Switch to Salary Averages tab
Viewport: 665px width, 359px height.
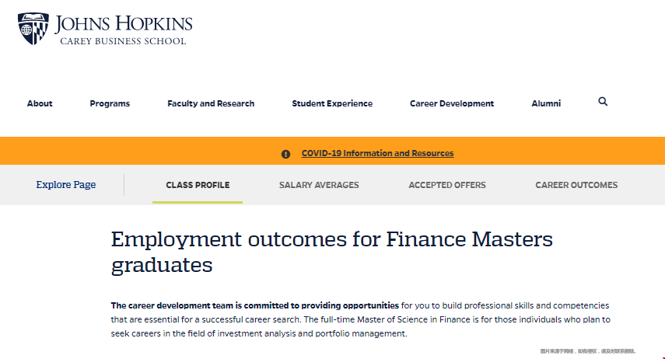coord(319,185)
